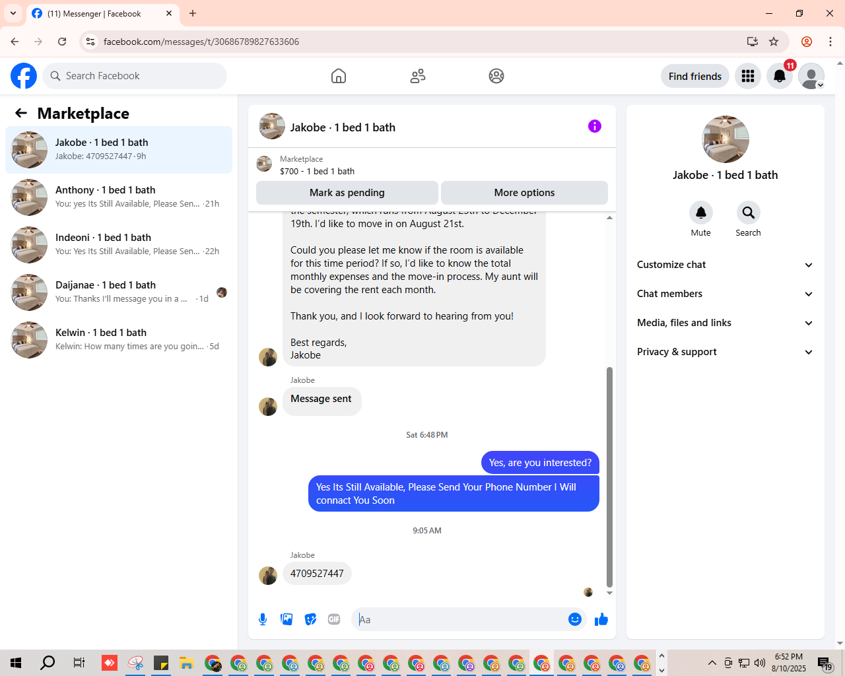Open Indeoni conversation in list

[119, 245]
